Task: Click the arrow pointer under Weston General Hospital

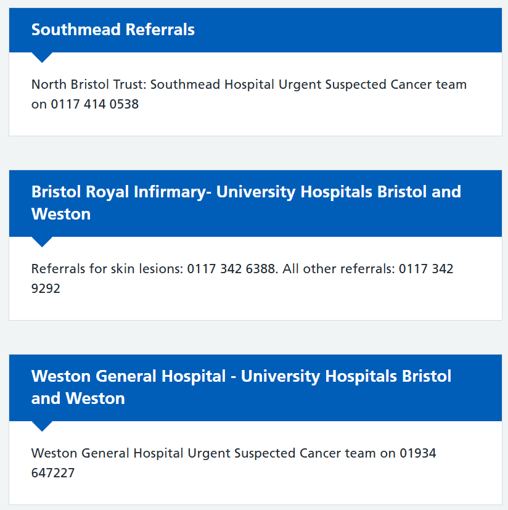Action: tap(42, 426)
